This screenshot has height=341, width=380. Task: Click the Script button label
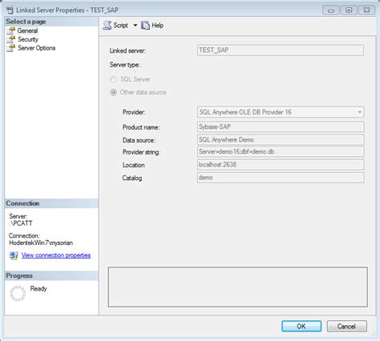tap(120, 26)
